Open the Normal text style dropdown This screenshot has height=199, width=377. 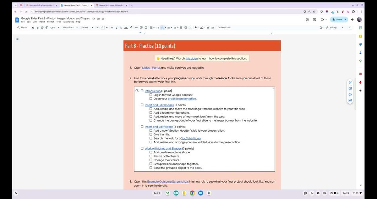click(69, 27)
